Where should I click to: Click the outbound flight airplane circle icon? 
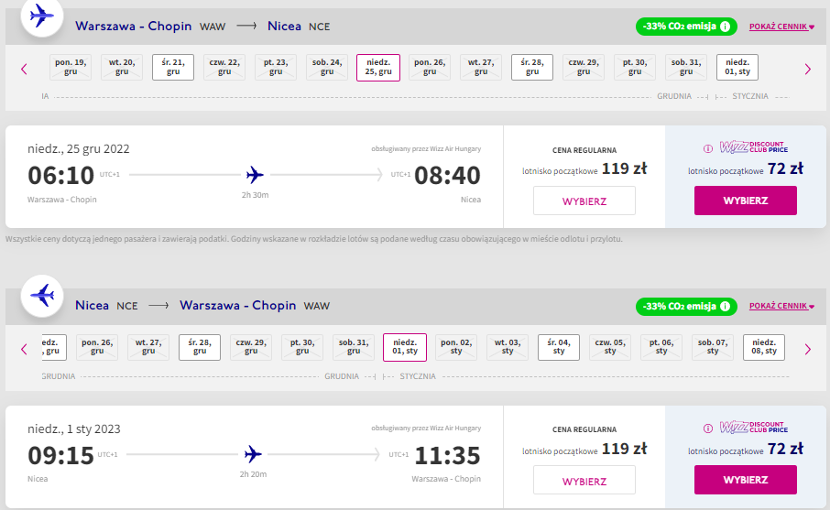[x=42, y=16]
